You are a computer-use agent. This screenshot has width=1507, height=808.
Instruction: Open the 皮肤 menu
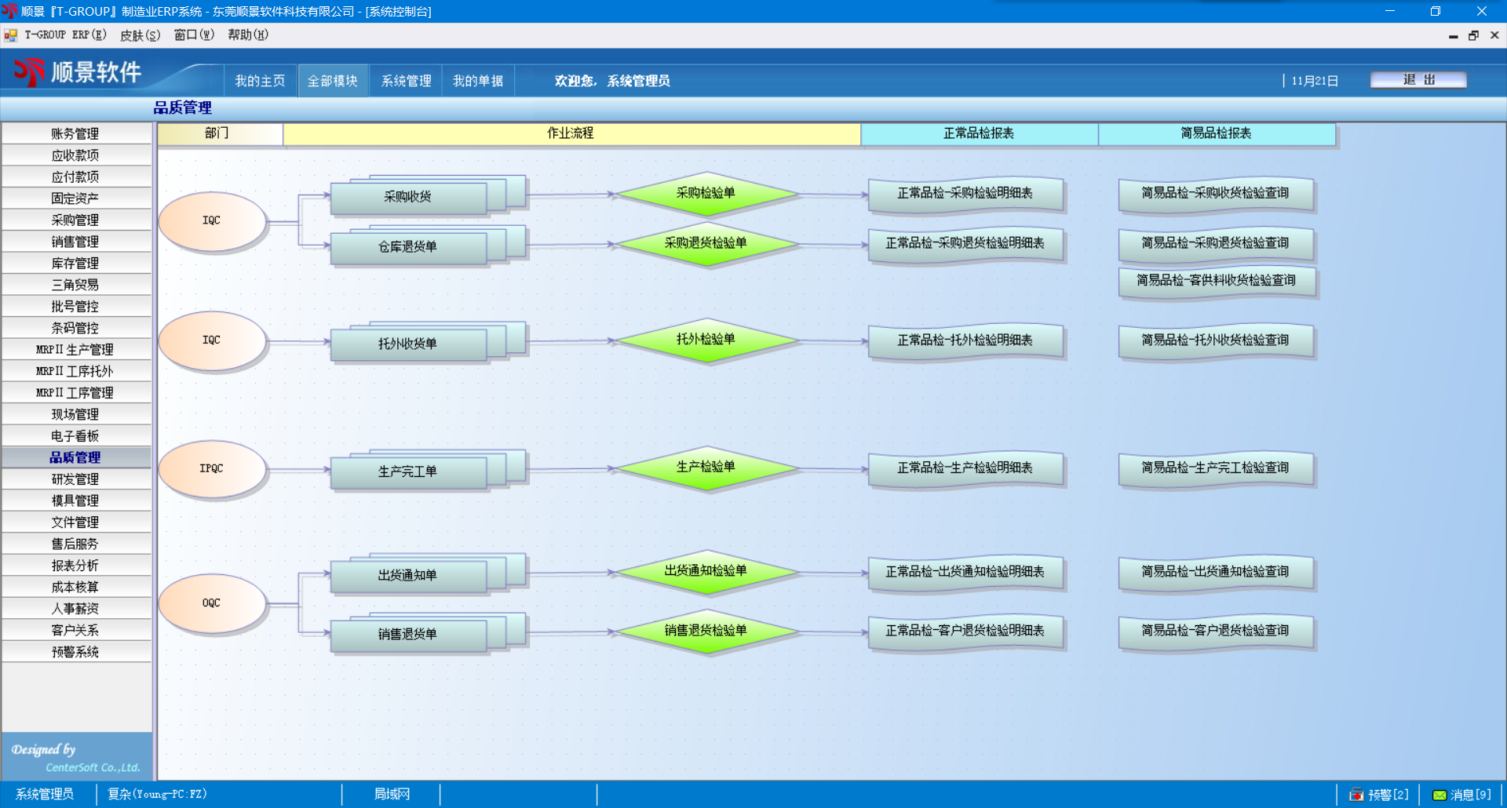[140, 35]
